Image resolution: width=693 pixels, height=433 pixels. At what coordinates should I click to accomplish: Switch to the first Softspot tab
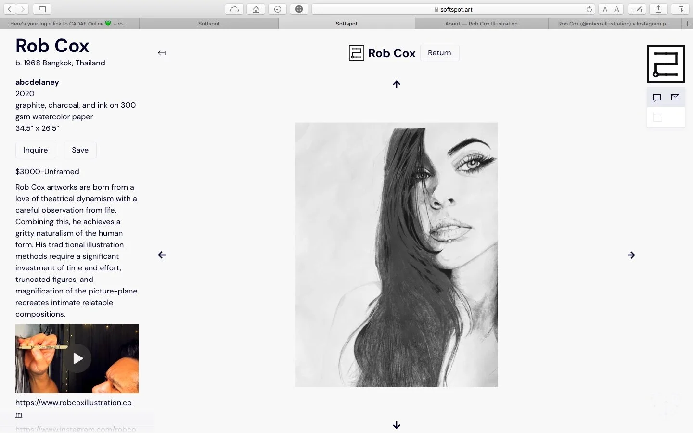209,24
